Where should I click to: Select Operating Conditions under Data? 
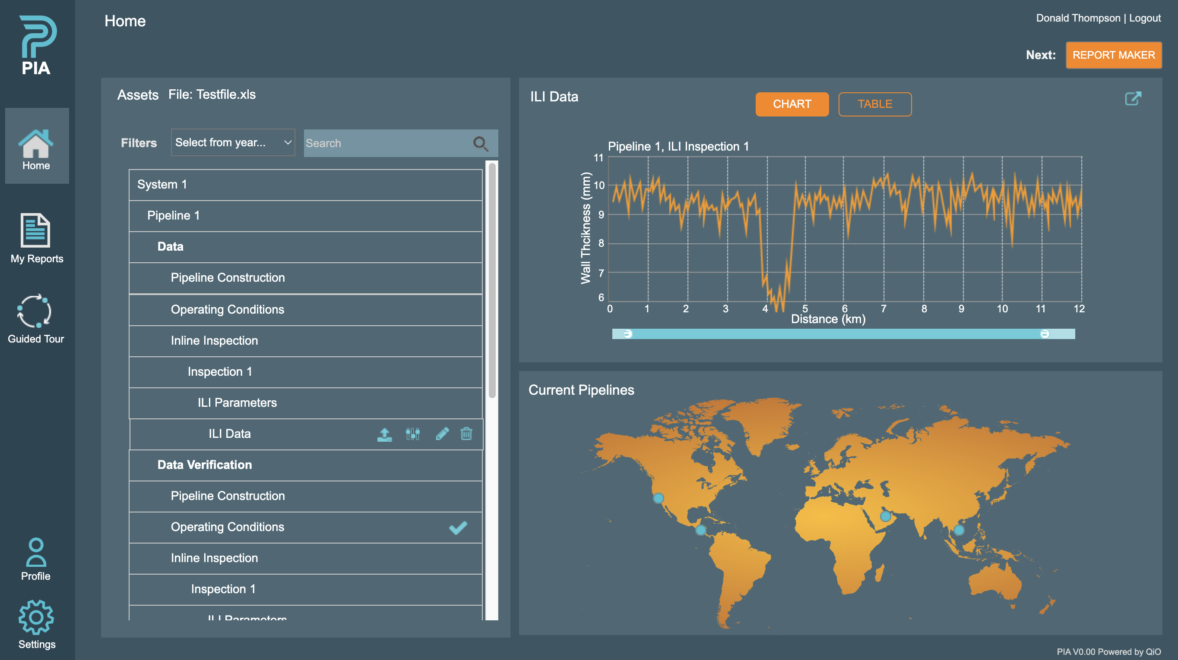point(227,308)
